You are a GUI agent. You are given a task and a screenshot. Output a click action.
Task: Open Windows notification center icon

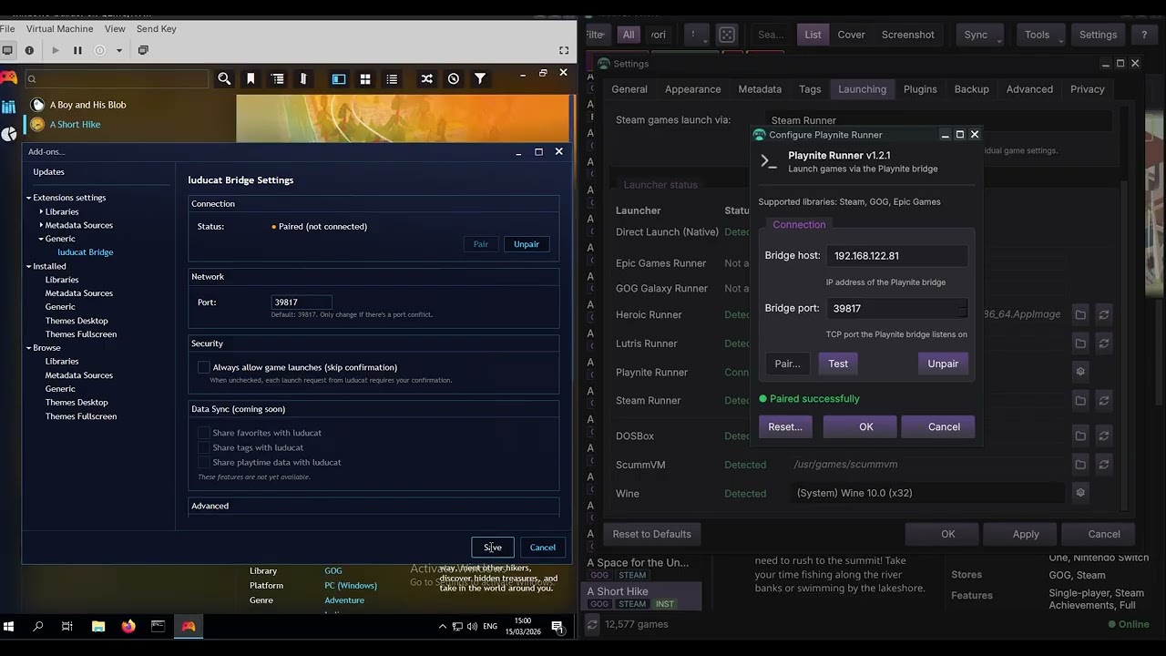point(557,626)
